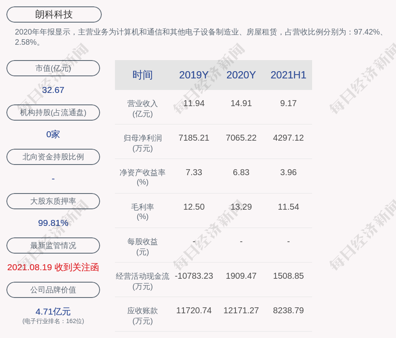Click the 净资产收益率(%) row label
The width and height of the screenshot is (396, 338).
143,177
